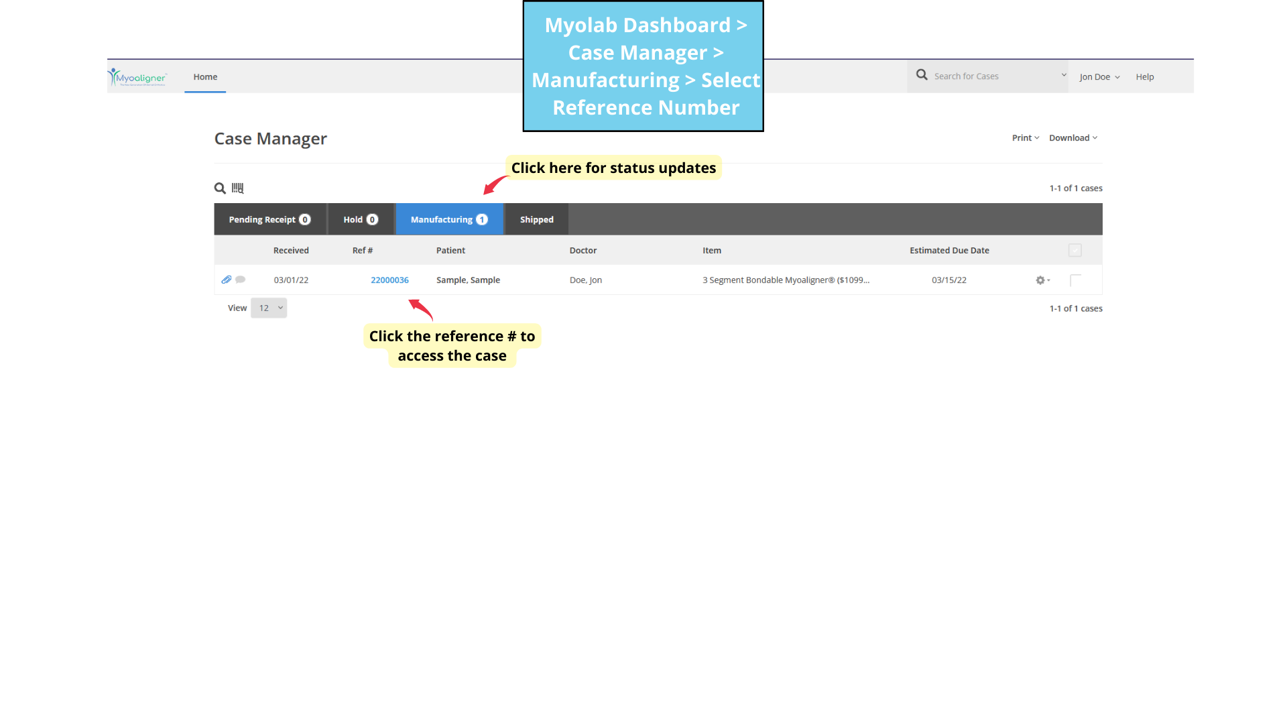Switch to the Pending Receipt tab
Image resolution: width=1287 pixels, height=724 pixels.
[x=269, y=219]
